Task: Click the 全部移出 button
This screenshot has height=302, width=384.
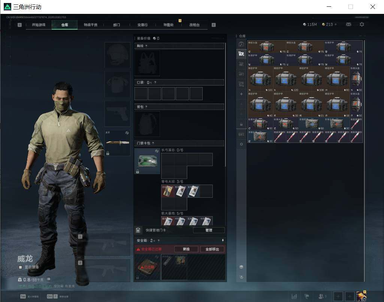Action: [212, 249]
